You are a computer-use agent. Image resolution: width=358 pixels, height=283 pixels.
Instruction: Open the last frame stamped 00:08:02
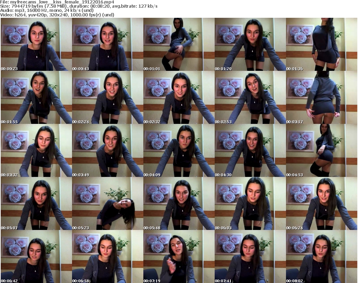pyautogui.click(x=322, y=256)
